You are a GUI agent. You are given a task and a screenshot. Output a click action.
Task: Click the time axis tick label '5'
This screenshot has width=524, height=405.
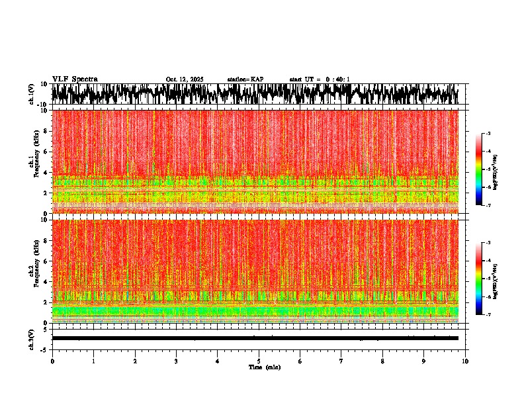click(x=259, y=361)
